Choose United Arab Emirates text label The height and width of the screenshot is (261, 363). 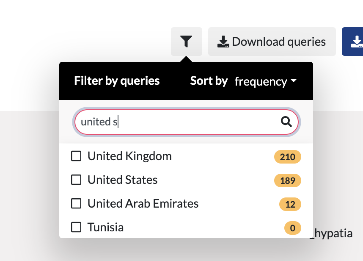[x=143, y=203]
